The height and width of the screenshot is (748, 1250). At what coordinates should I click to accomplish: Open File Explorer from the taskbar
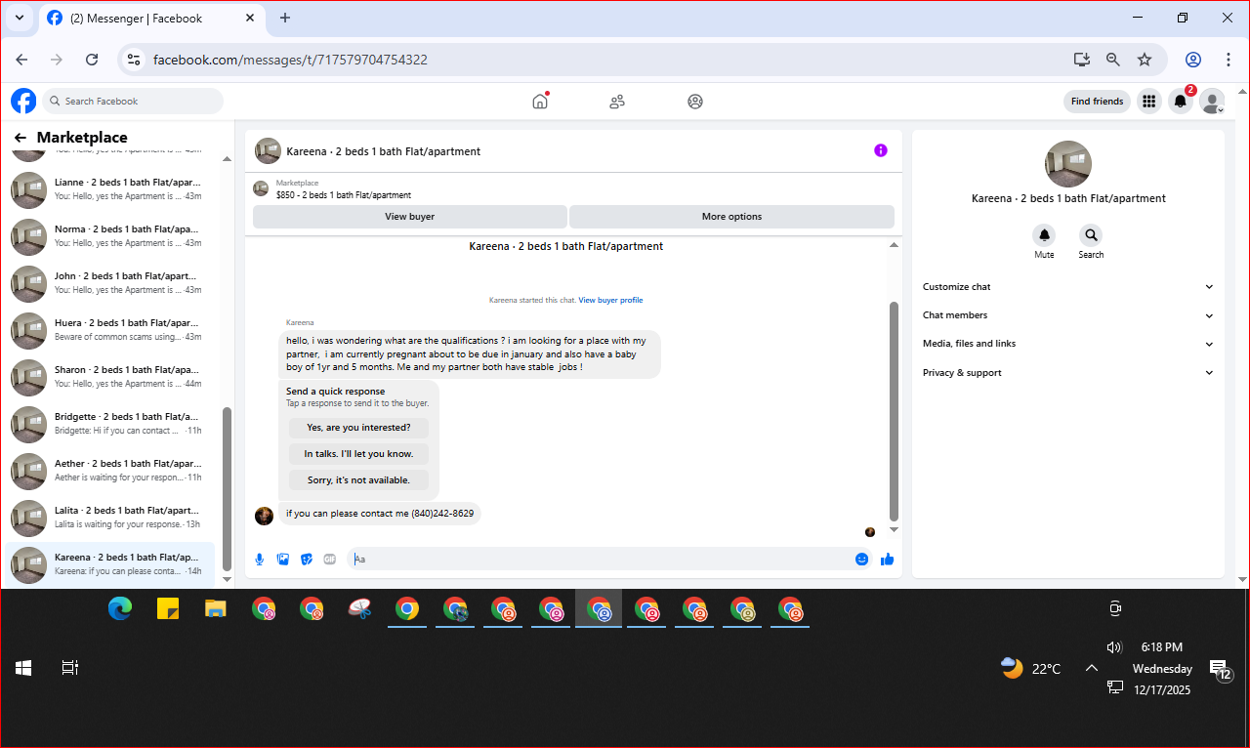pyautogui.click(x=216, y=609)
